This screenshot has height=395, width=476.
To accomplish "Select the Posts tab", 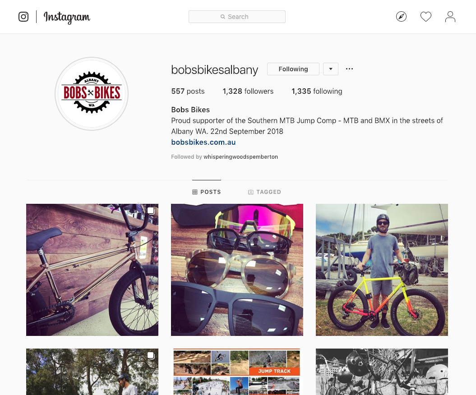I will coord(207,192).
